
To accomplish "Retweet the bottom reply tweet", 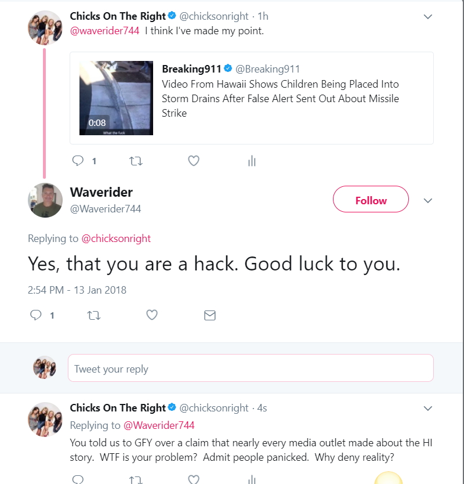I will tap(136, 480).
